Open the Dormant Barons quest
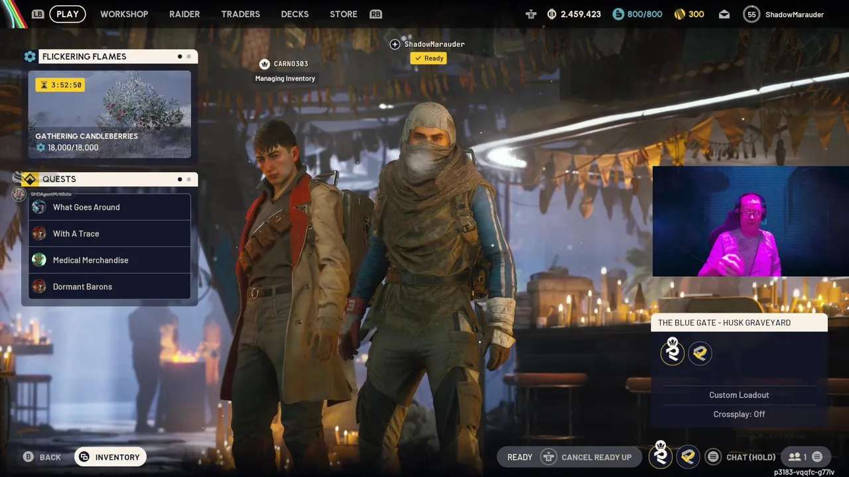Image resolution: width=849 pixels, height=477 pixels. [109, 287]
